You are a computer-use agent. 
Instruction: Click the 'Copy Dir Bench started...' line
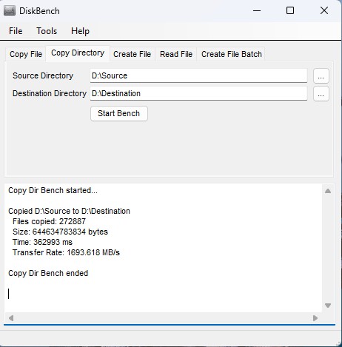coord(53,190)
